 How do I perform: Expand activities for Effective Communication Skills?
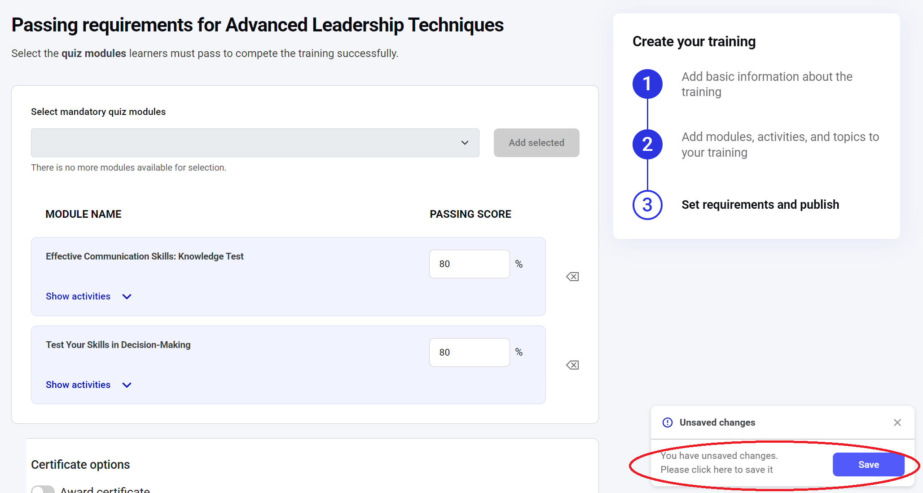pyautogui.click(x=78, y=296)
